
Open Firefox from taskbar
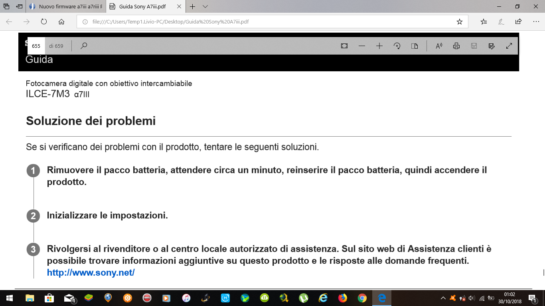coord(343,298)
